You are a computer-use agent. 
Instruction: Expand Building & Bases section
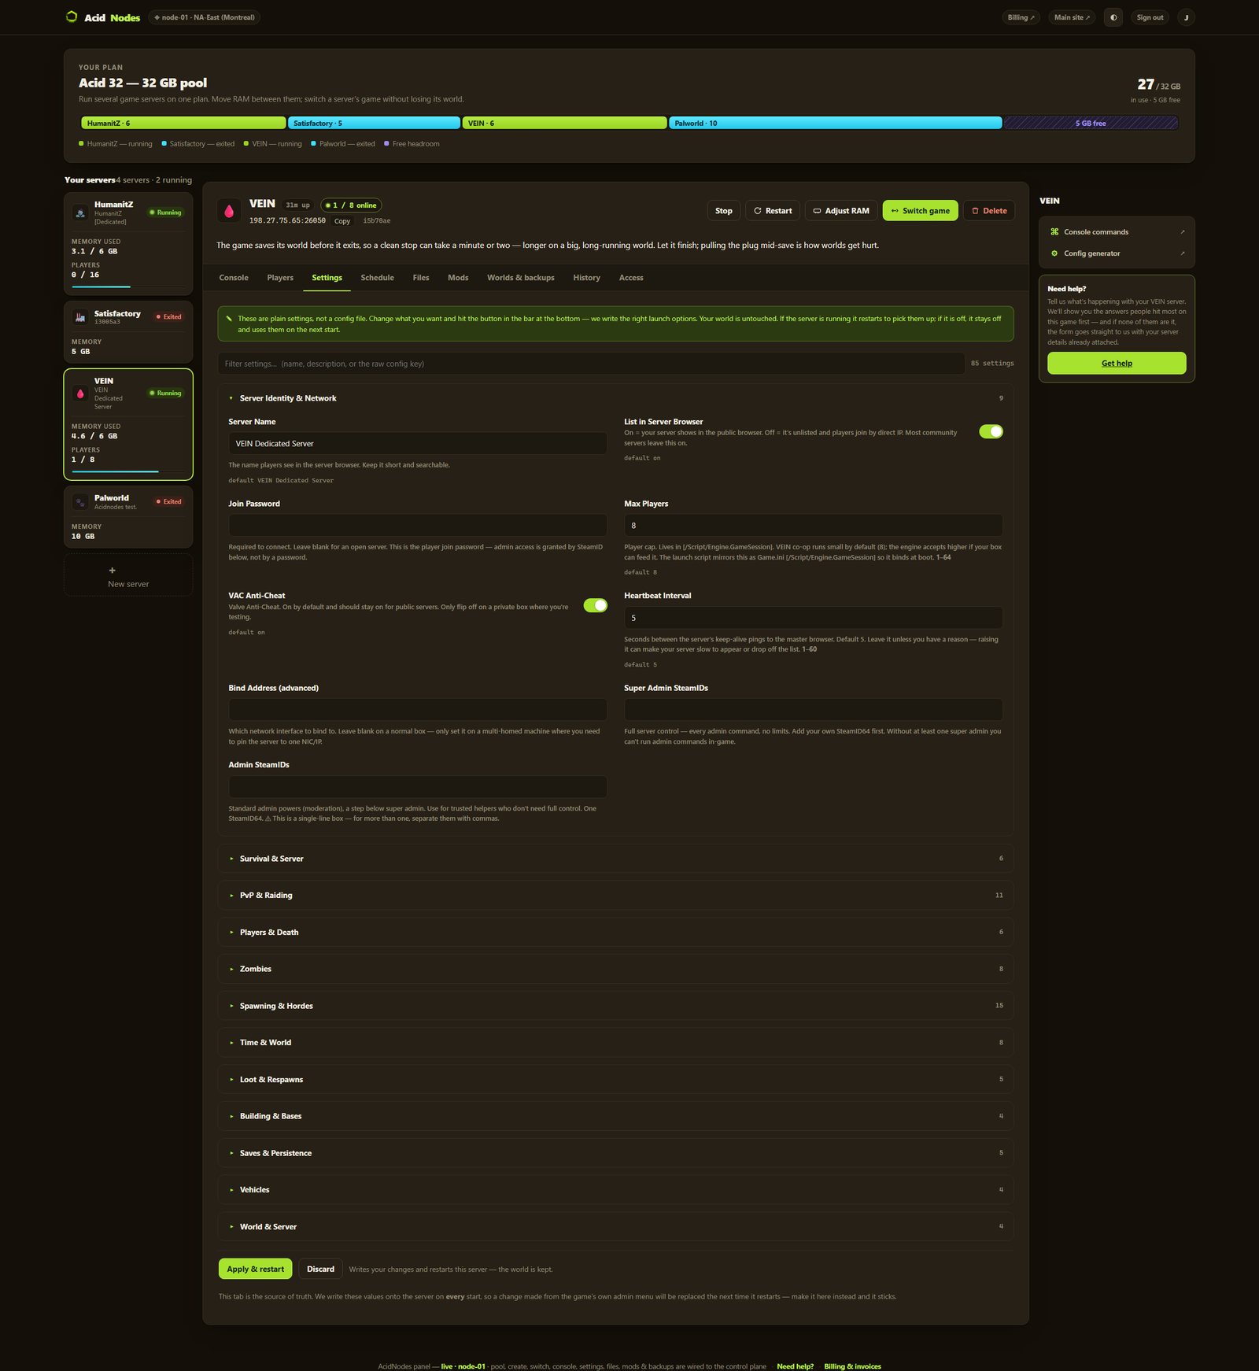(x=615, y=1116)
